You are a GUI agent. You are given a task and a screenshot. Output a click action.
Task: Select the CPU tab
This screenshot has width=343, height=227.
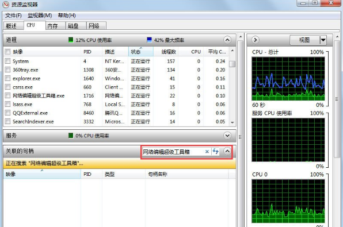(x=35, y=25)
